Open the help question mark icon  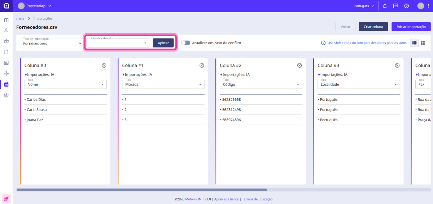click(x=406, y=6)
